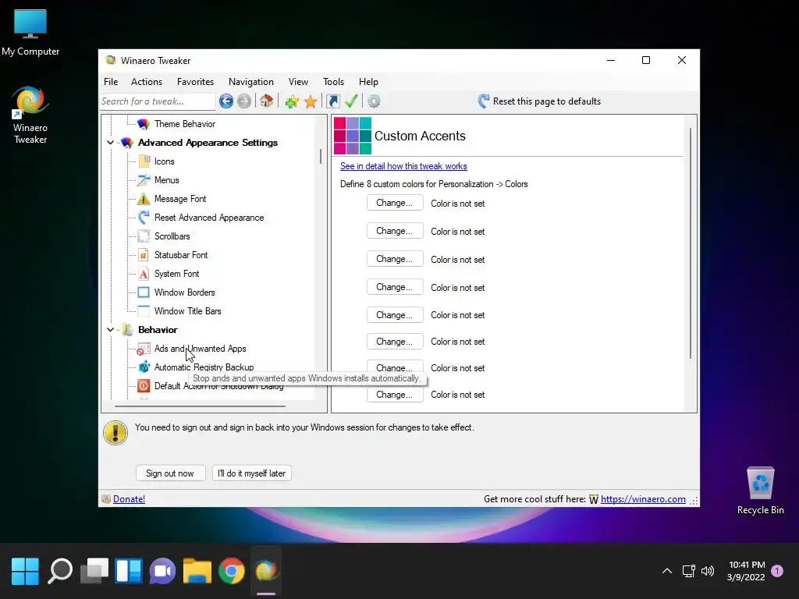Open the File menu
This screenshot has height=599, width=799.
(111, 82)
